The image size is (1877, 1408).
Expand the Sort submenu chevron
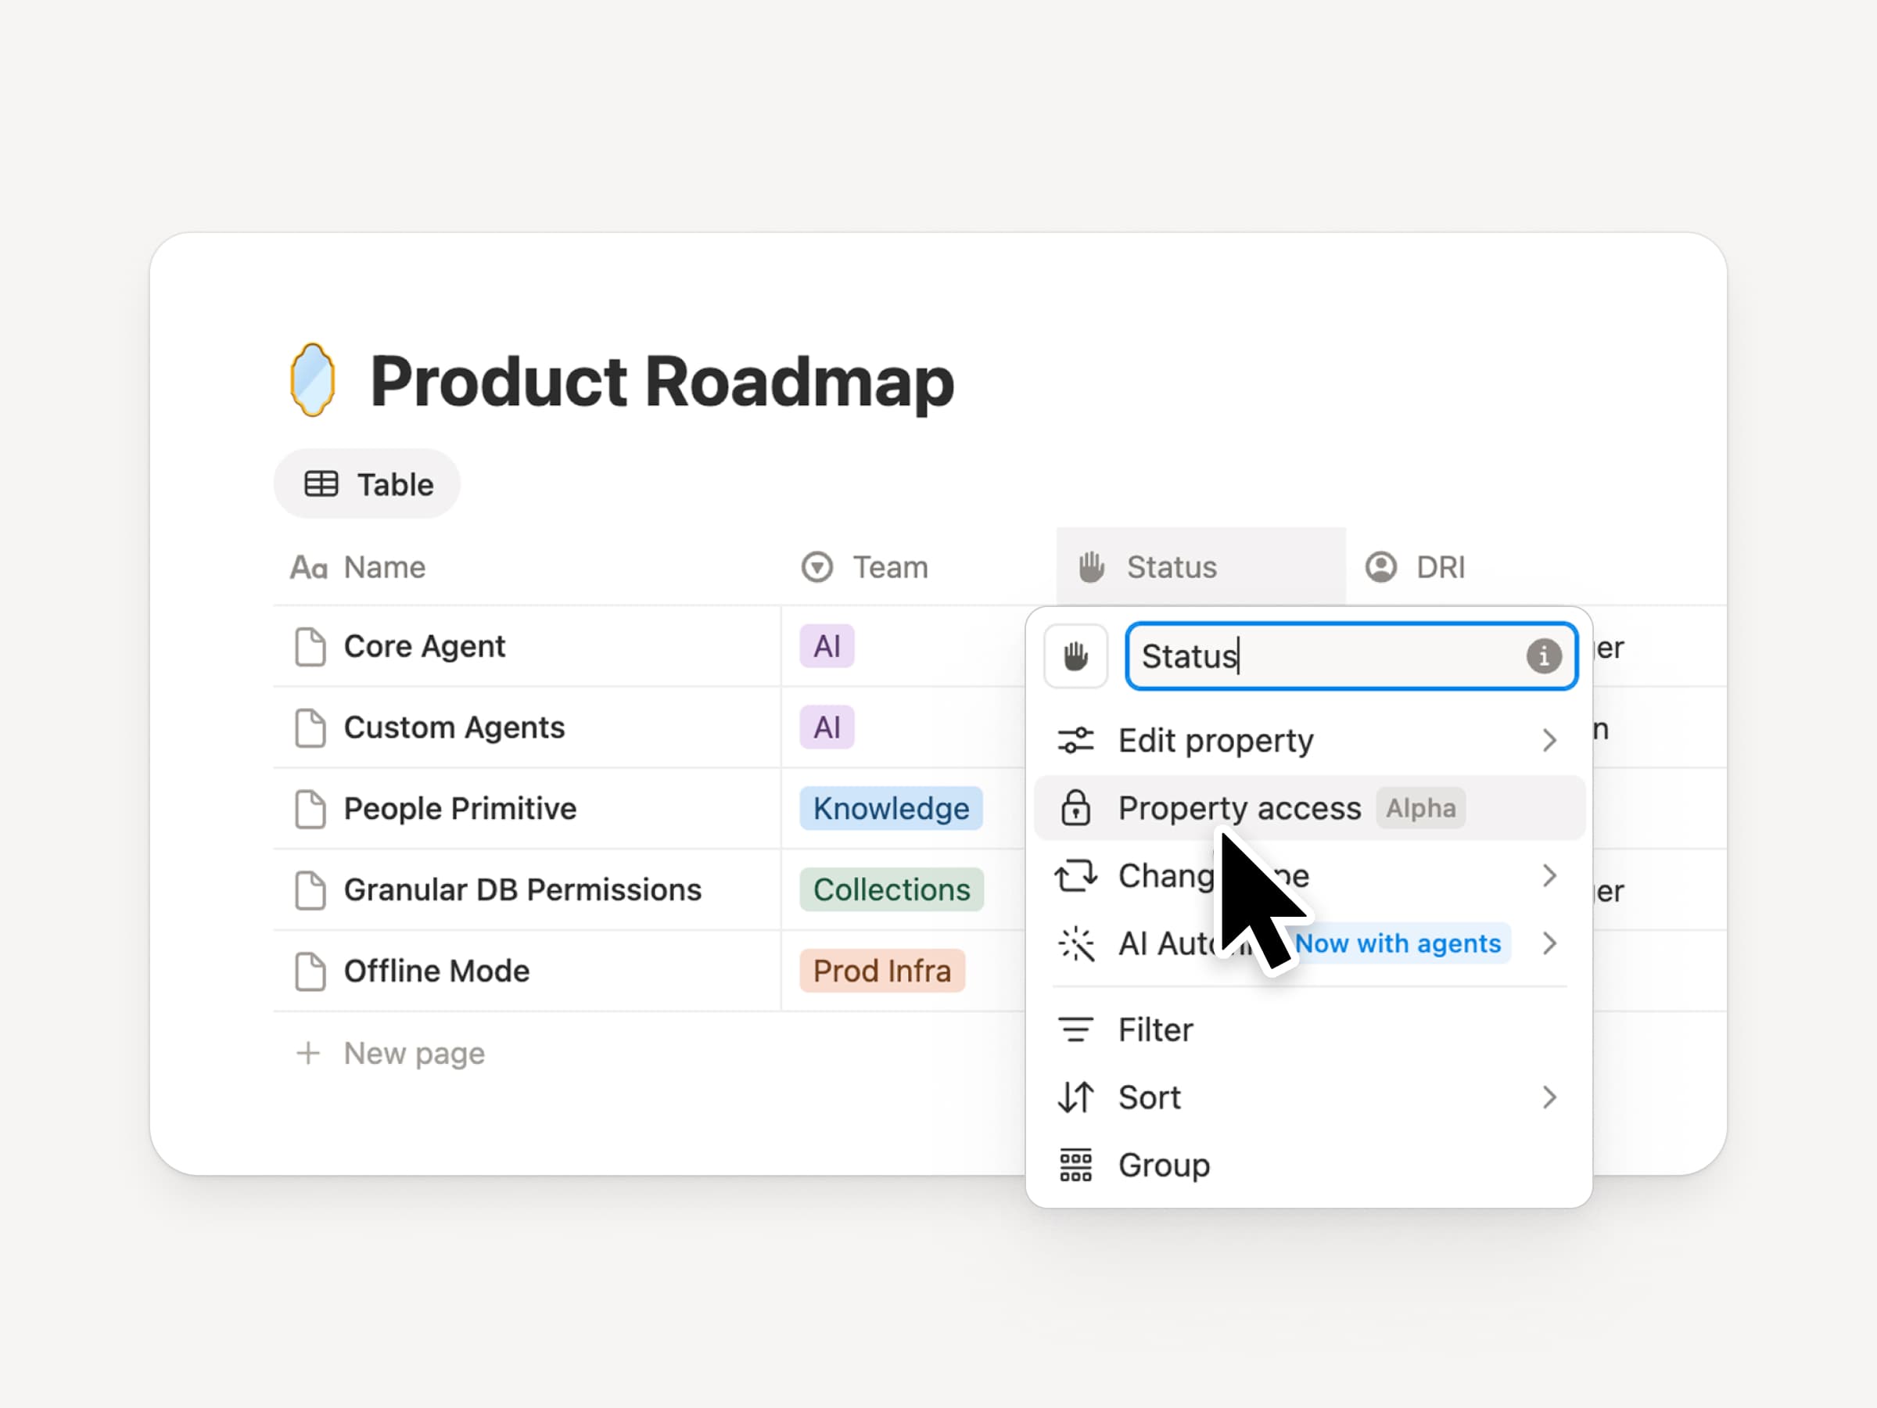tap(1549, 1097)
